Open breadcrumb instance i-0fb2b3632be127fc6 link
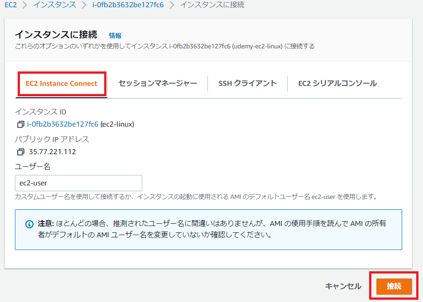Screen dimensions: 423x302 128,5
